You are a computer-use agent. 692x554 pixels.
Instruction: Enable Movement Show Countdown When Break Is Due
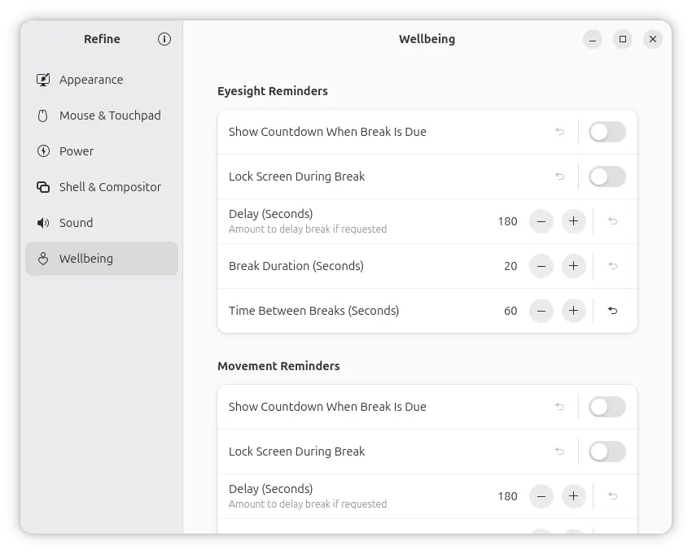(x=607, y=407)
